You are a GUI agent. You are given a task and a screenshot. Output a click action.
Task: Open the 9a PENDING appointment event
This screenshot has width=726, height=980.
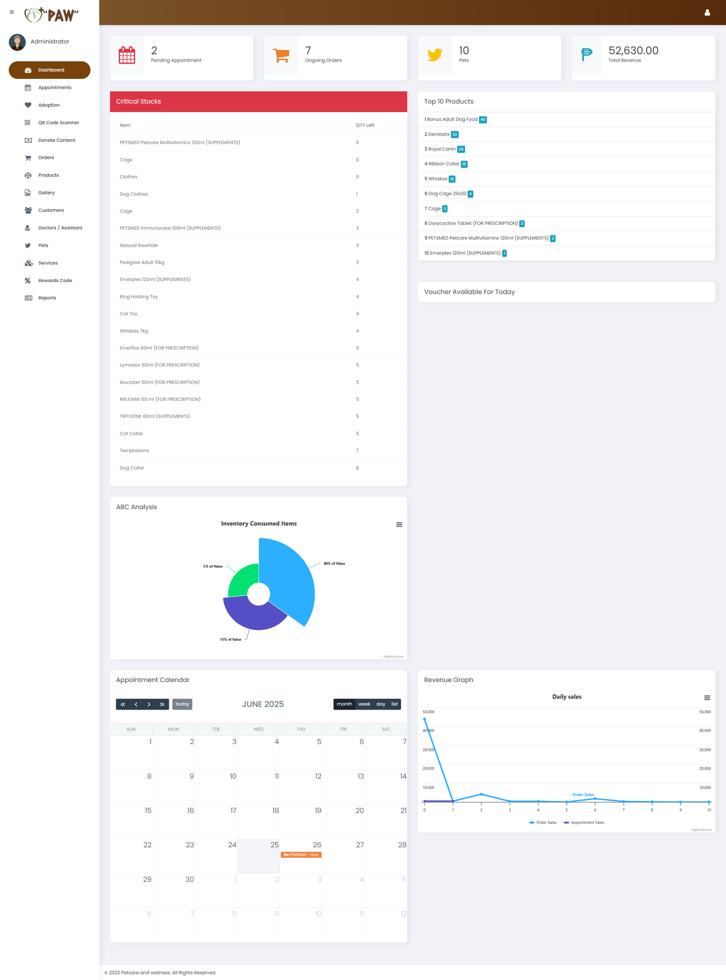[x=301, y=855]
